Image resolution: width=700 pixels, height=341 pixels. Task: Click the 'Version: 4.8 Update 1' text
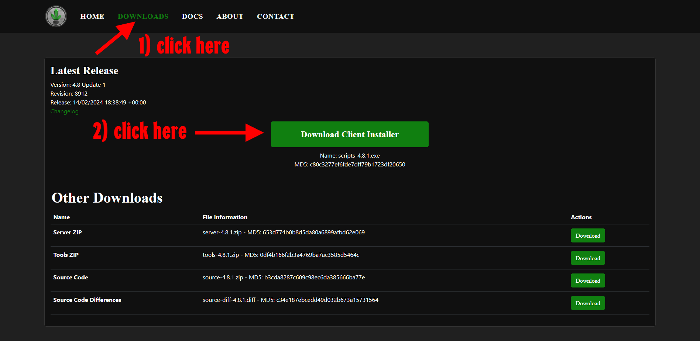[78, 85]
